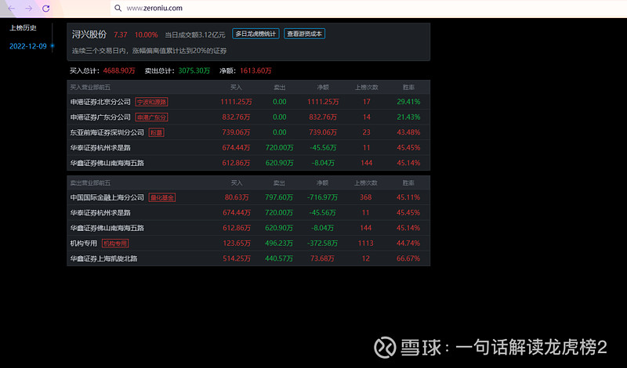
Task: Click the 7.37 stock price
Action: pyautogui.click(x=121, y=34)
